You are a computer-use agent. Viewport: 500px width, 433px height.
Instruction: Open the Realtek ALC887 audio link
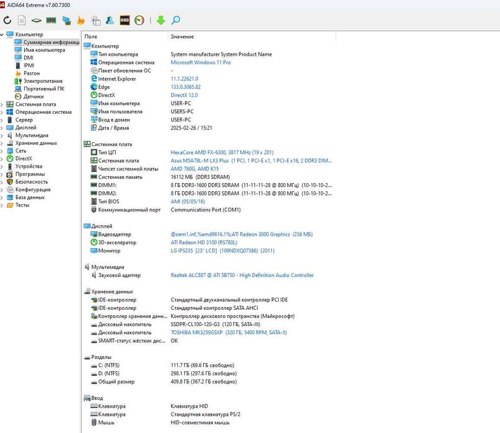pyautogui.click(x=242, y=275)
